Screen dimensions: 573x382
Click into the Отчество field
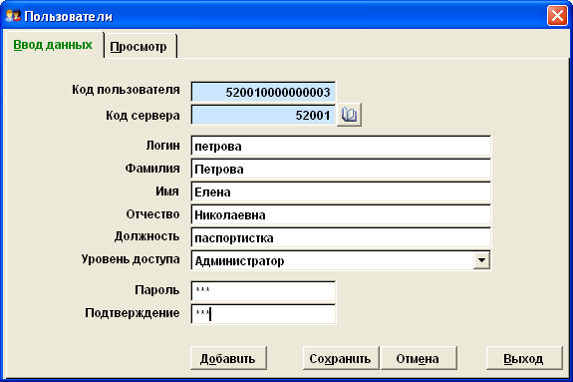pos(341,214)
